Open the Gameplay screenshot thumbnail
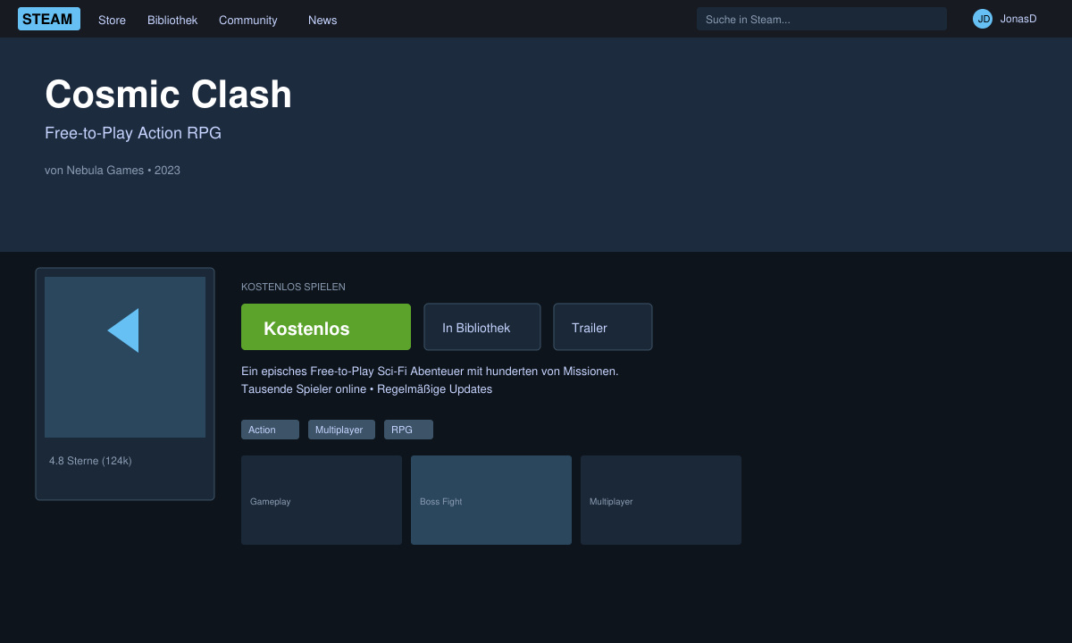Viewport: 1072px width, 643px height. 322,500
